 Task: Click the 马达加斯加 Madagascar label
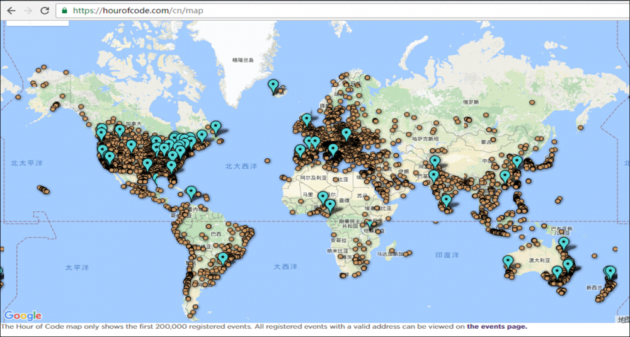[x=390, y=254]
